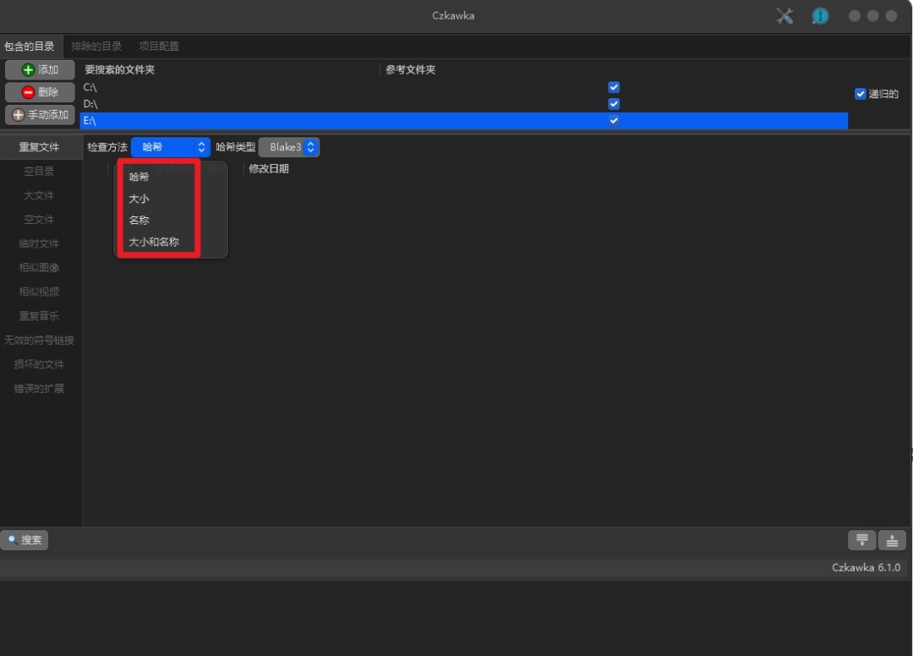Select 重复音乐 in the sidebar
Image resolution: width=913 pixels, height=656 pixels.
point(40,316)
